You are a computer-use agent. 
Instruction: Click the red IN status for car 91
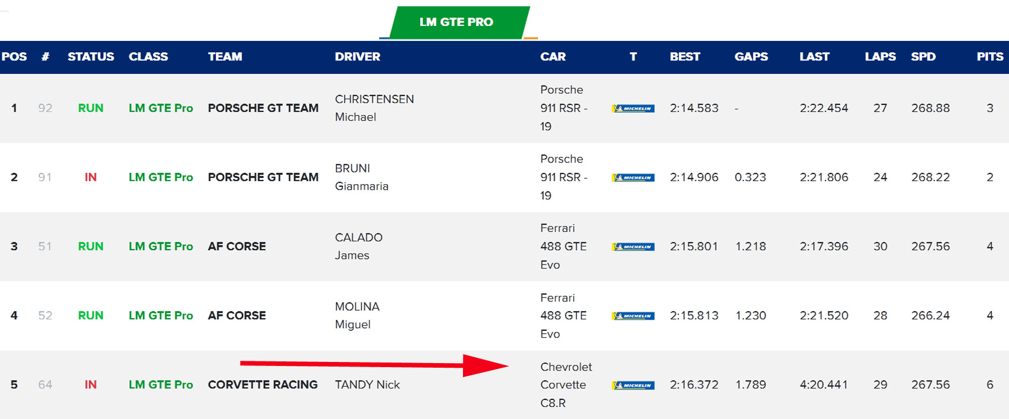point(91,178)
